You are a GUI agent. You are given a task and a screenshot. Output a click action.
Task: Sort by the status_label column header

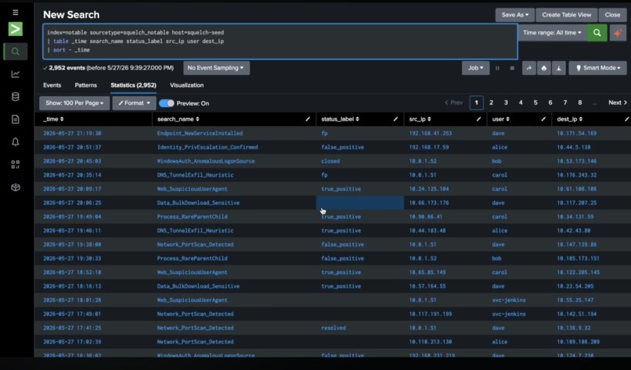[340, 119]
